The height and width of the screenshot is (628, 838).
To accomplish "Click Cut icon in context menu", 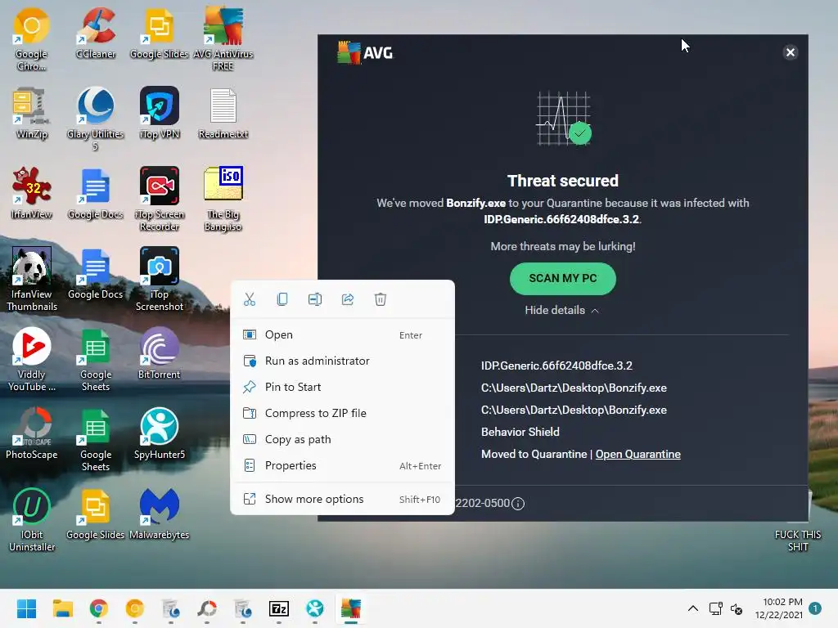I will (x=250, y=299).
